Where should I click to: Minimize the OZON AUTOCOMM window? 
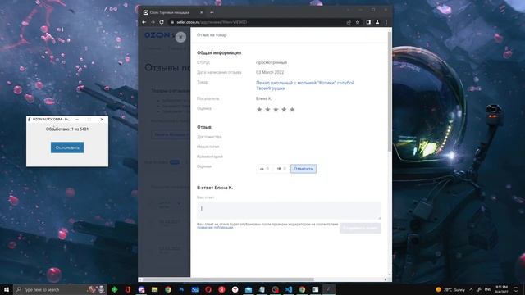pyautogui.click(x=77, y=119)
